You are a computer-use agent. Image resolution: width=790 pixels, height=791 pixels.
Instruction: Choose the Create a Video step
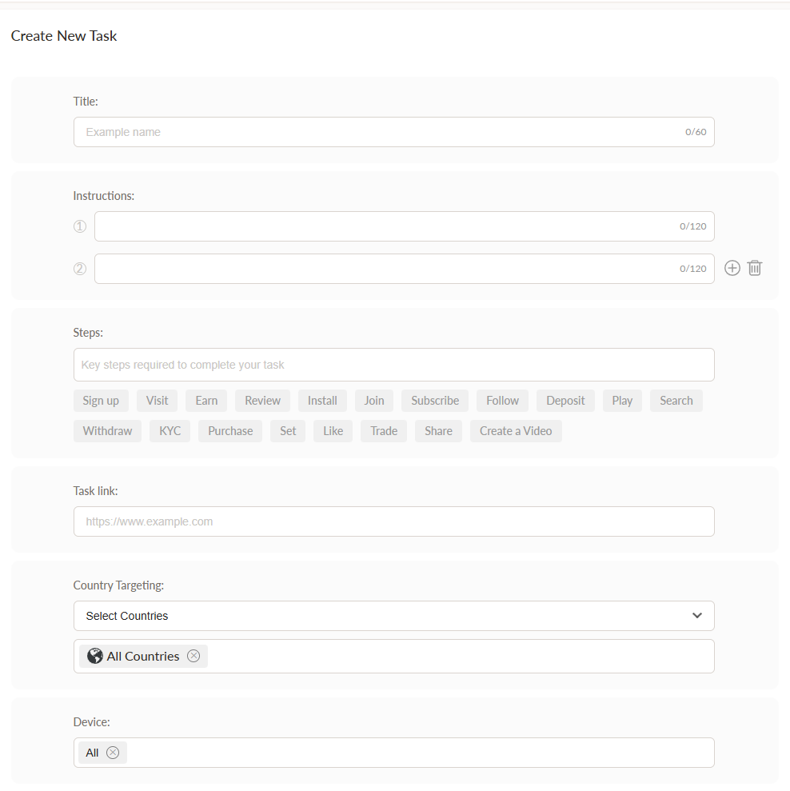click(x=516, y=431)
